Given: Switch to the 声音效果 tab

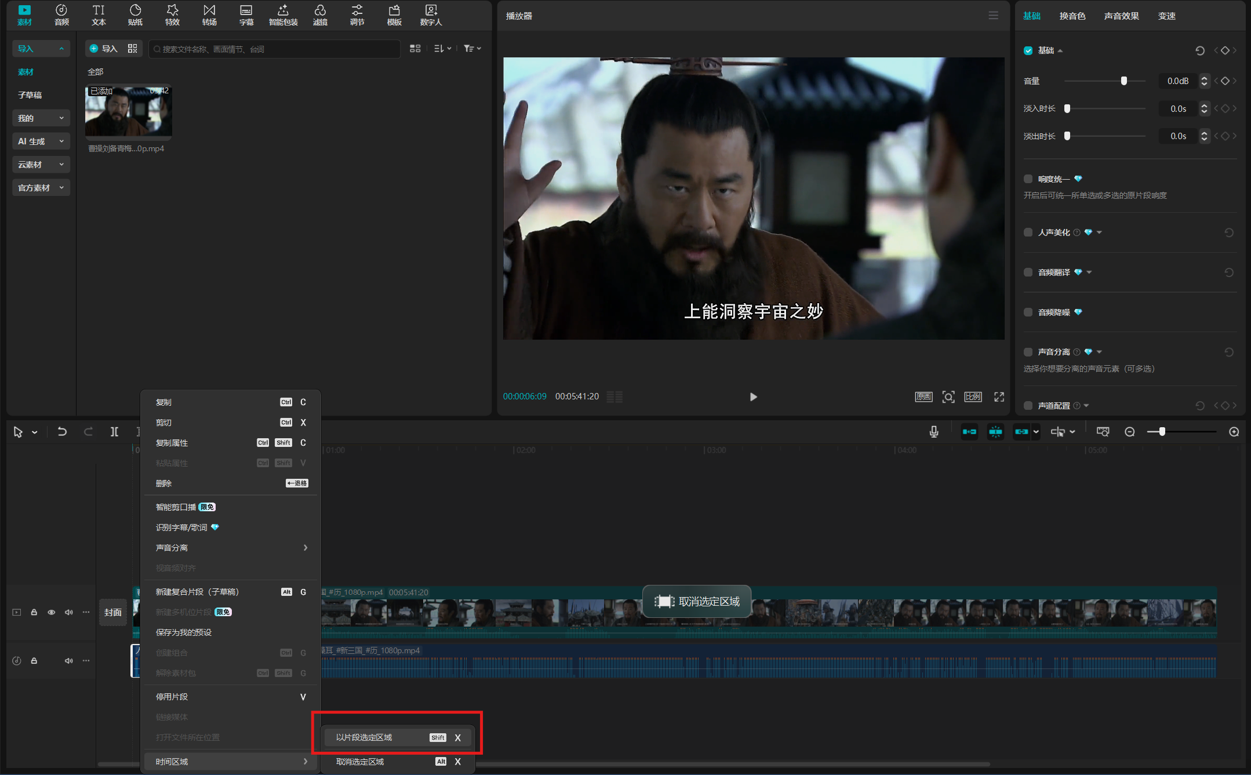Looking at the screenshot, I should click(1121, 16).
